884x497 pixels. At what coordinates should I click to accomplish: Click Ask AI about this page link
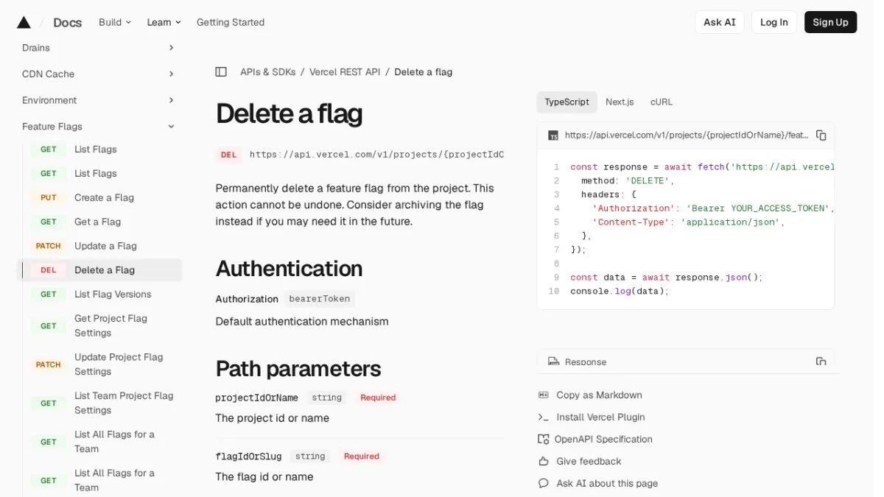(x=607, y=484)
